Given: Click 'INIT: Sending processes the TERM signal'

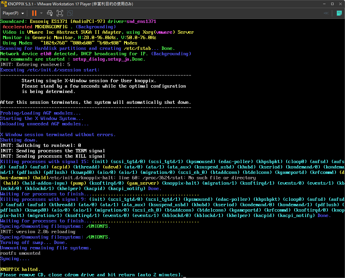Looking at the screenshot, I should 52,151.
